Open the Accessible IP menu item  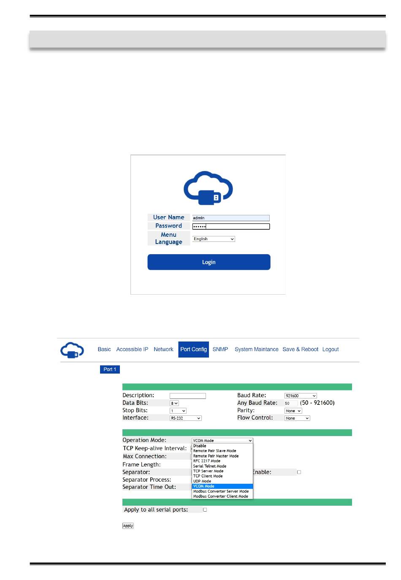click(132, 350)
